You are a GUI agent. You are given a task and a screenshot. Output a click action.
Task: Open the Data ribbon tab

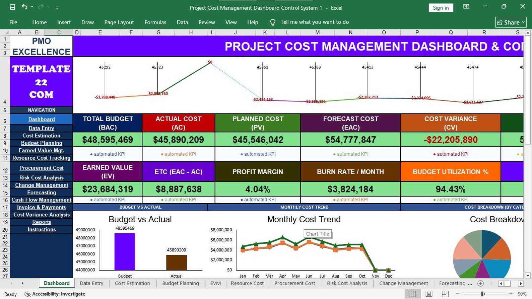coord(182,22)
